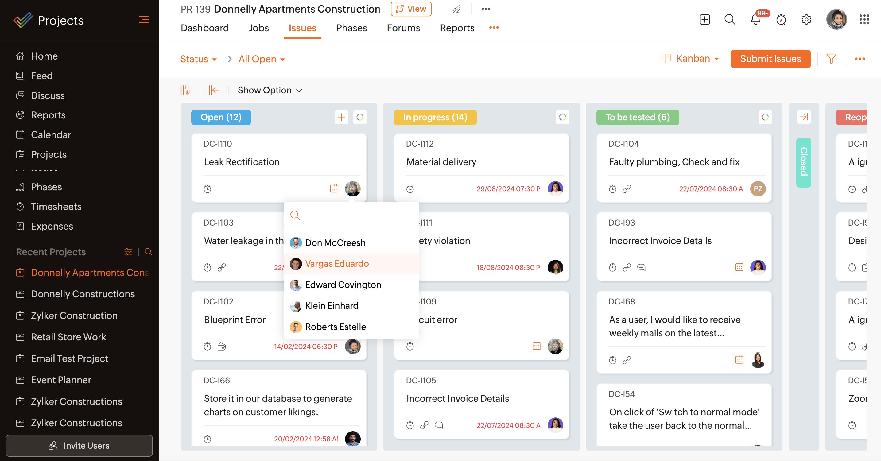Click the Submit Issues button
Image resolution: width=881 pixels, height=461 pixels.
pyautogui.click(x=770, y=59)
